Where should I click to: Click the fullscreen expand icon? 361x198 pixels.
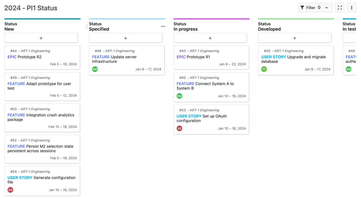pyautogui.click(x=340, y=8)
